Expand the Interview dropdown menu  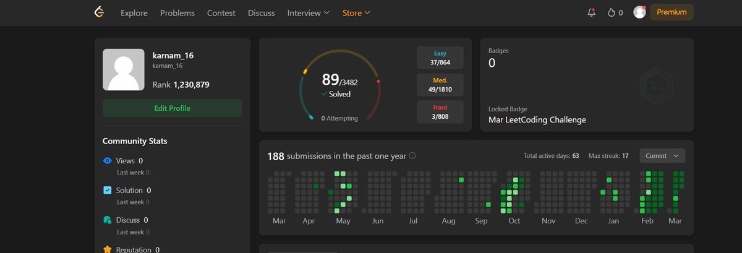point(309,12)
